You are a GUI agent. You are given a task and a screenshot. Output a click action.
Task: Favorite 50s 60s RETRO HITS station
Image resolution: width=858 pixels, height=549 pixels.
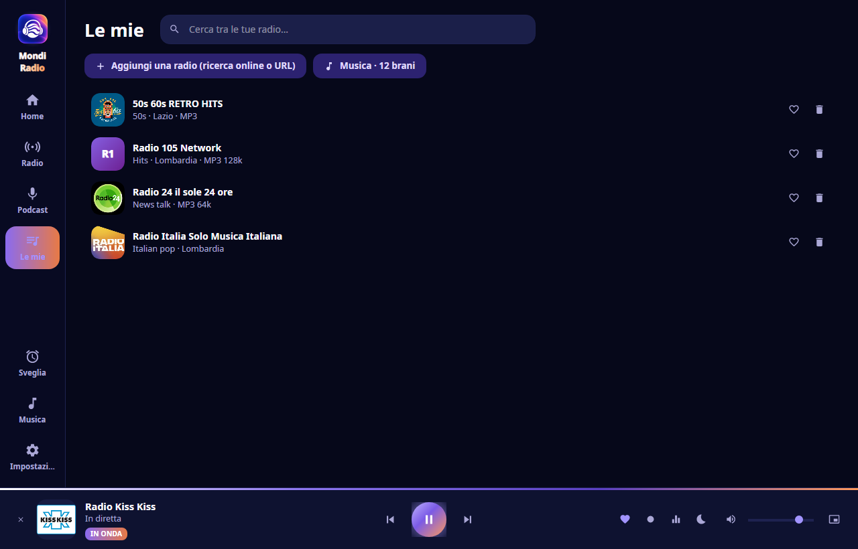click(794, 110)
